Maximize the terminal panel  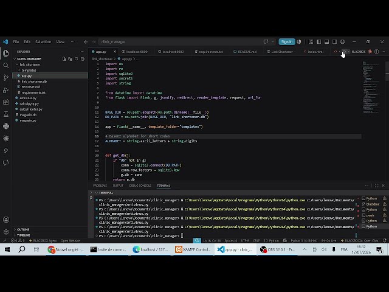pyautogui.click(x=377, y=186)
